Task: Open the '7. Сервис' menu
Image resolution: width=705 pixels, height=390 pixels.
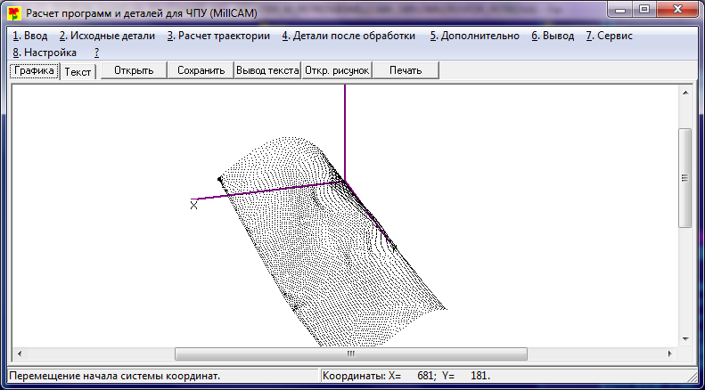Action: pos(610,36)
